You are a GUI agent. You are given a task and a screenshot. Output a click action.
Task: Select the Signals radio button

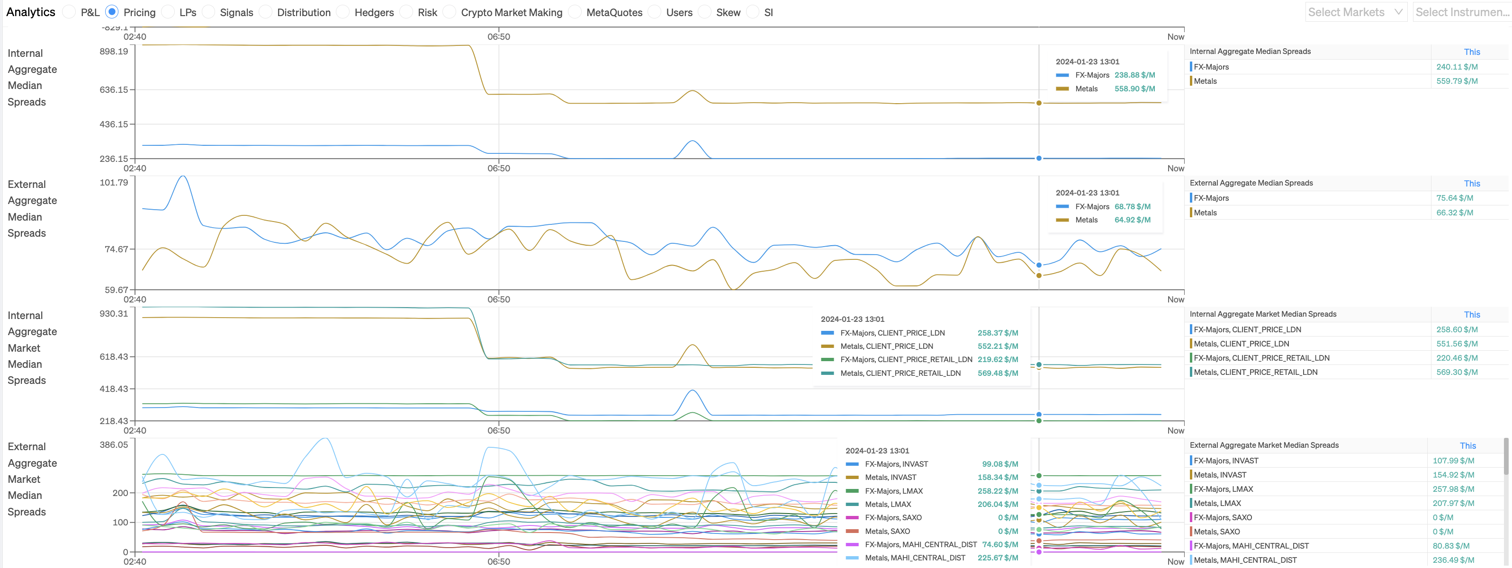coord(208,12)
